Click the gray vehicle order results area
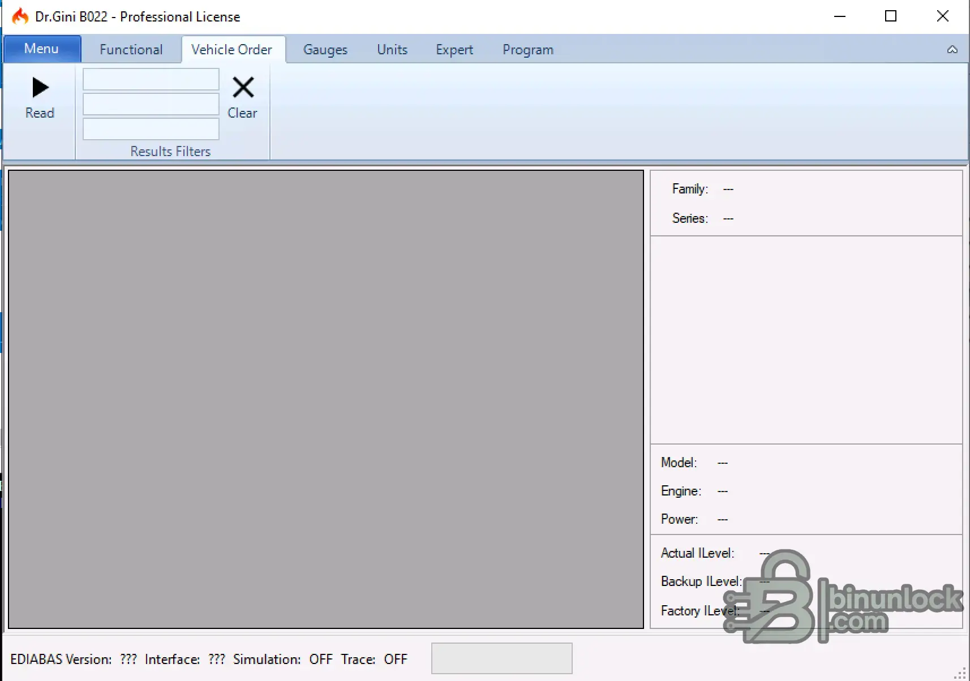Screen dimensions: 970x681 pyautogui.click(x=326, y=399)
